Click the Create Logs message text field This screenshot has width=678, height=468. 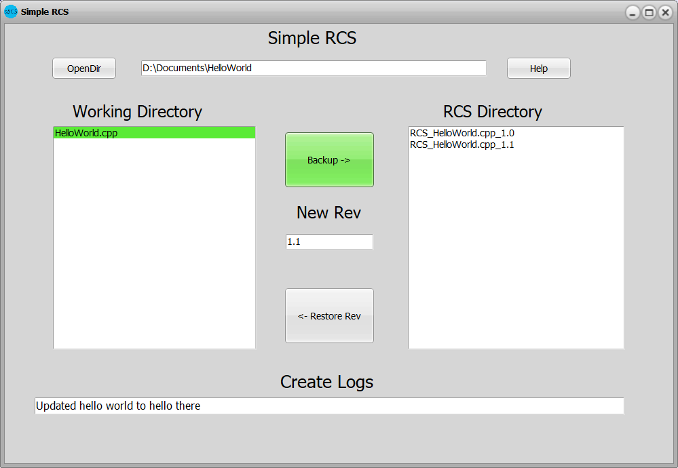pyautogui.click(x=329, y=406)
